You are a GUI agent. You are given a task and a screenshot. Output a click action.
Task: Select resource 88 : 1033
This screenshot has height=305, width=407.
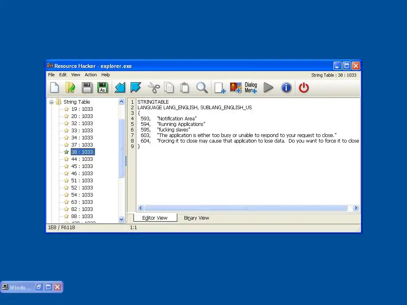click(82, 216)
